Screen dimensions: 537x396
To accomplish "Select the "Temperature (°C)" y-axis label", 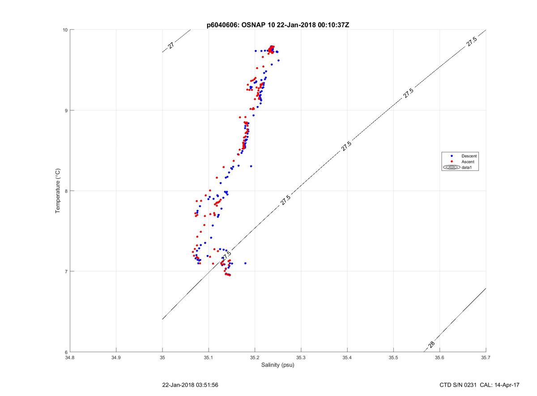I will click(x=58, y=191).
